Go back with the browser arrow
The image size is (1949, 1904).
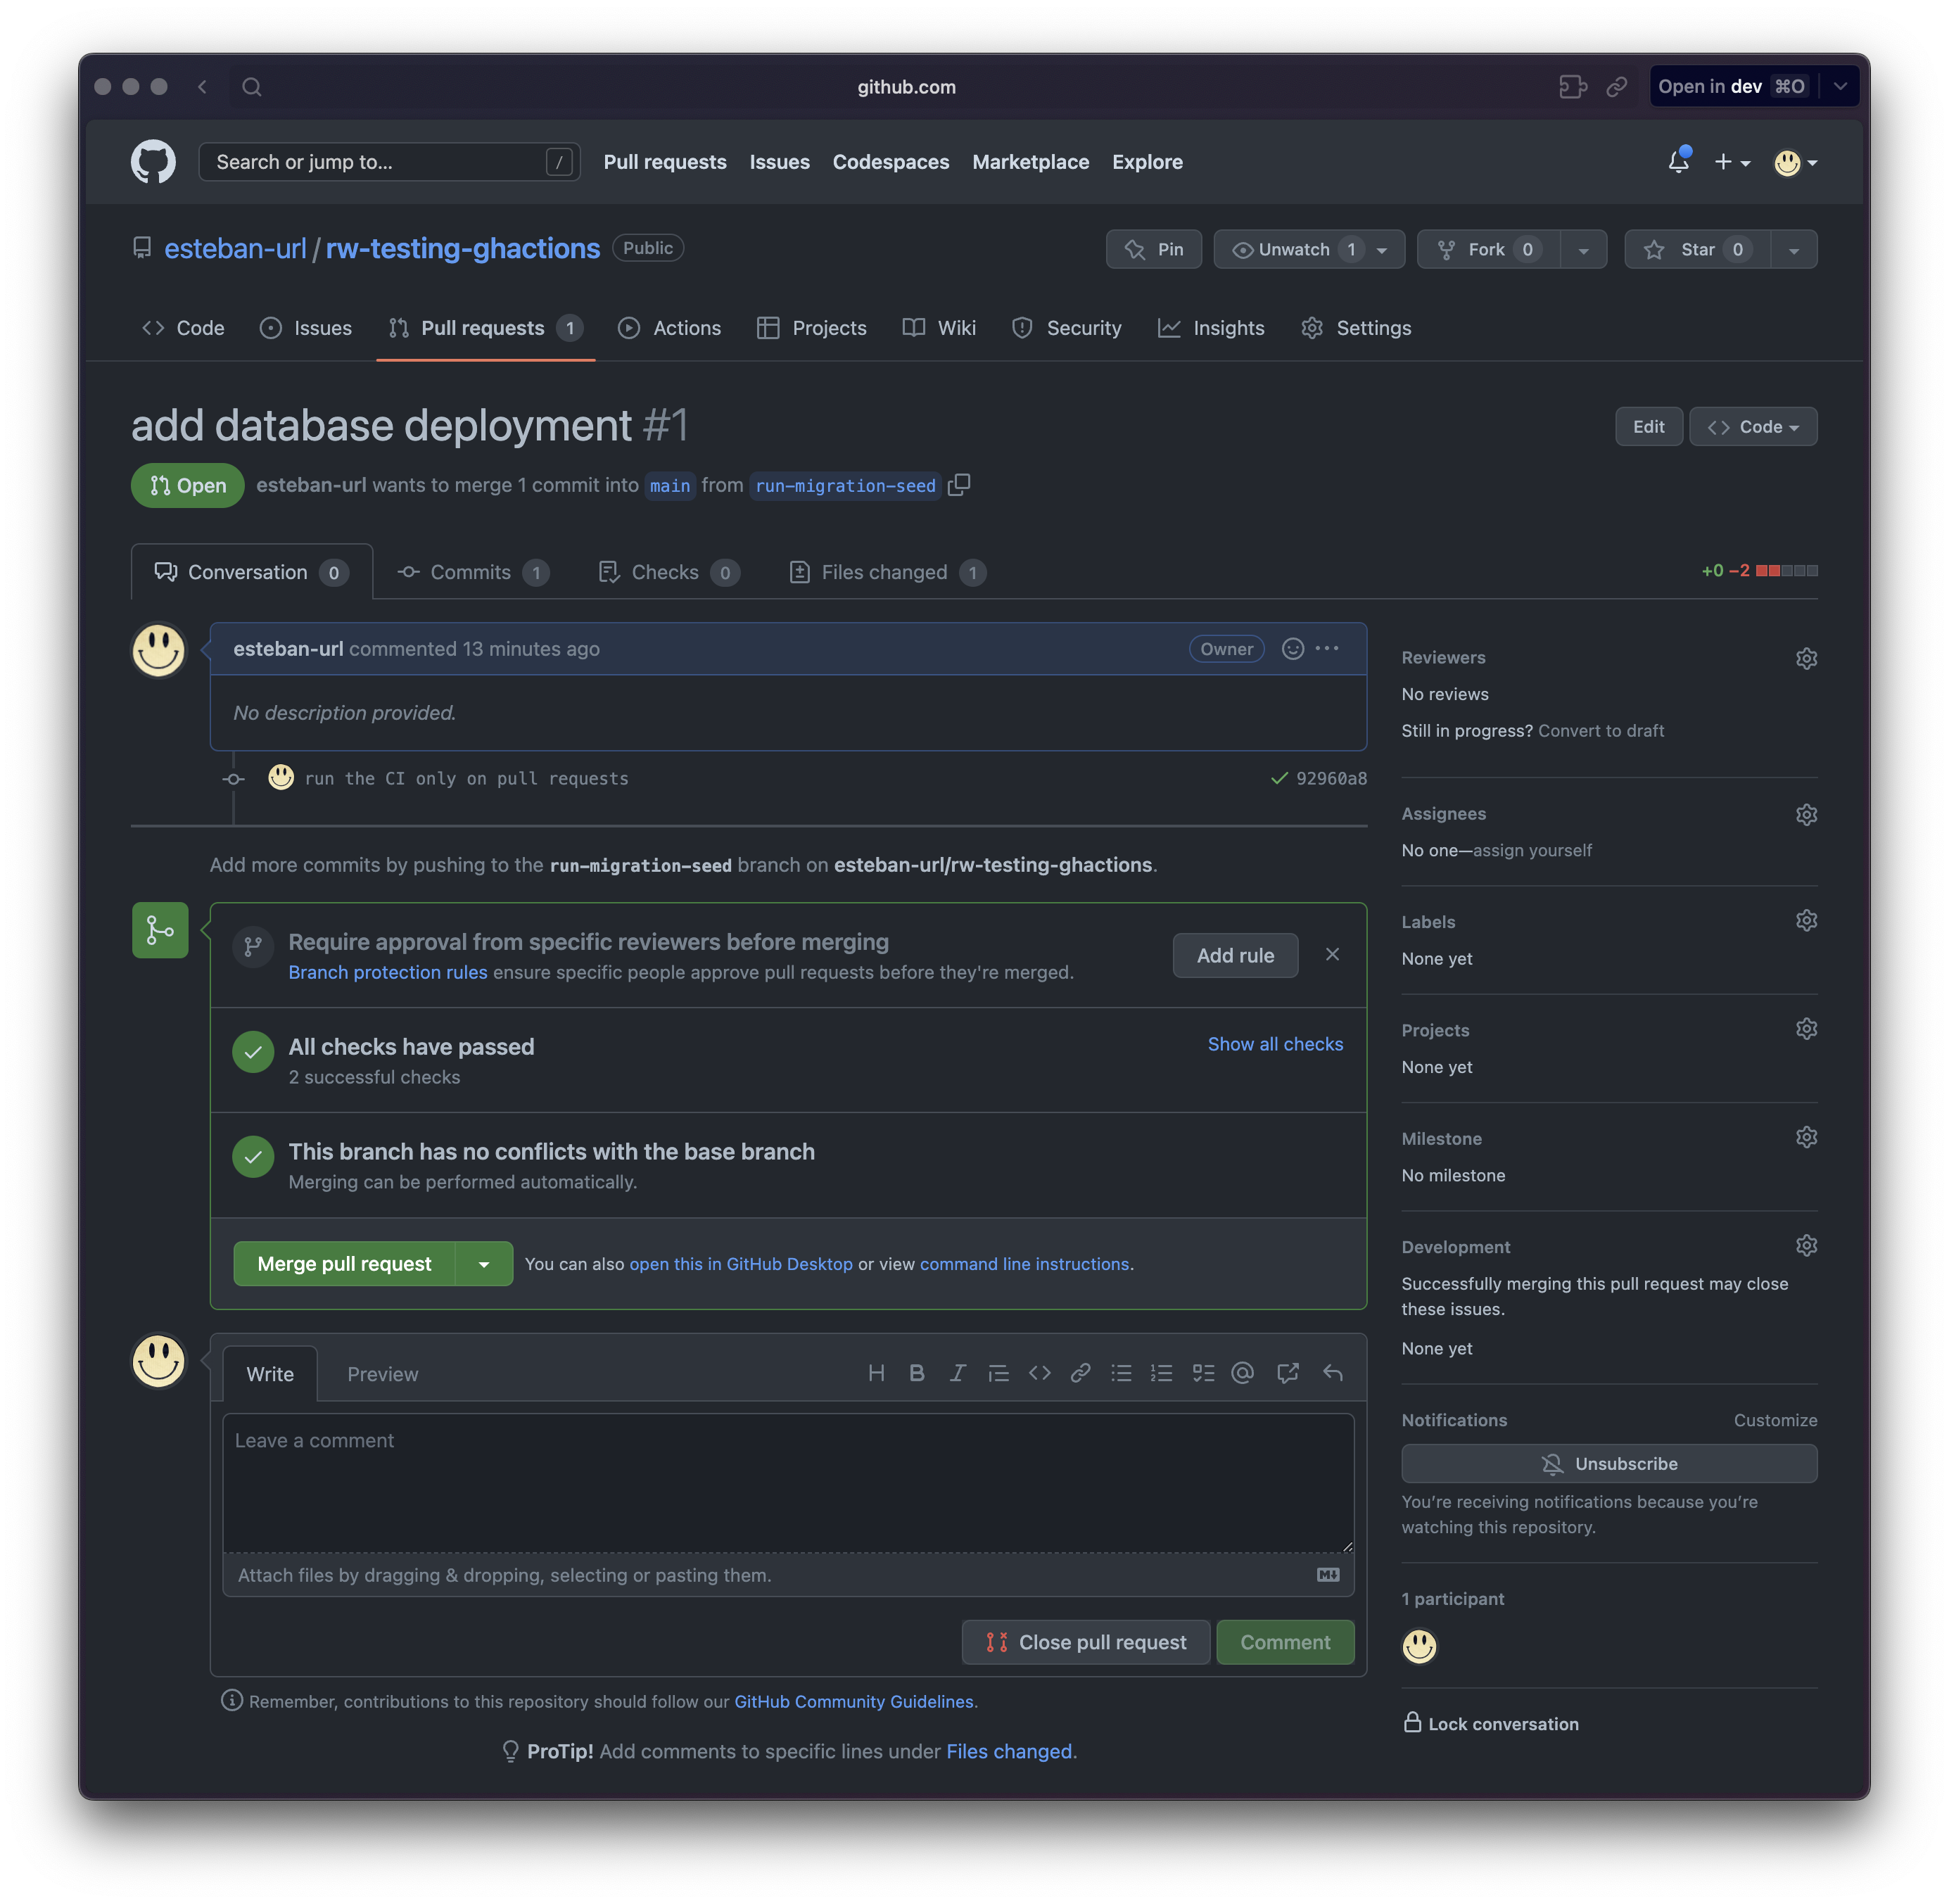203,87
